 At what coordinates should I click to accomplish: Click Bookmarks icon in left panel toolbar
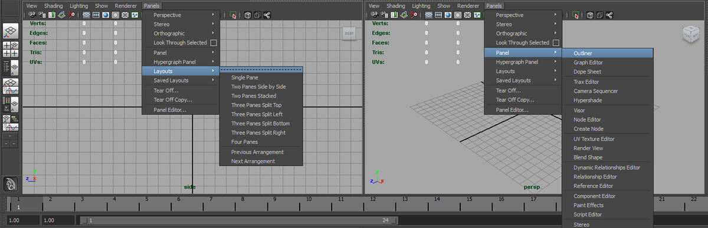52,15
